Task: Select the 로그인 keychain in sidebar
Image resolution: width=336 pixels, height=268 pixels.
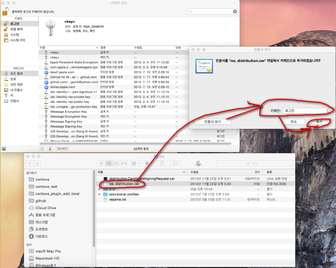Action: tap(20, 24)
